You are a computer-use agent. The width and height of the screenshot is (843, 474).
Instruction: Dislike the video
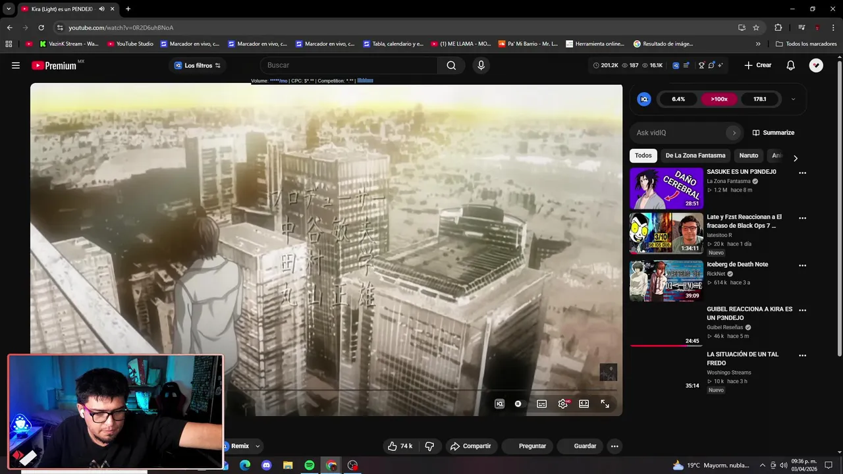[429, 446]
